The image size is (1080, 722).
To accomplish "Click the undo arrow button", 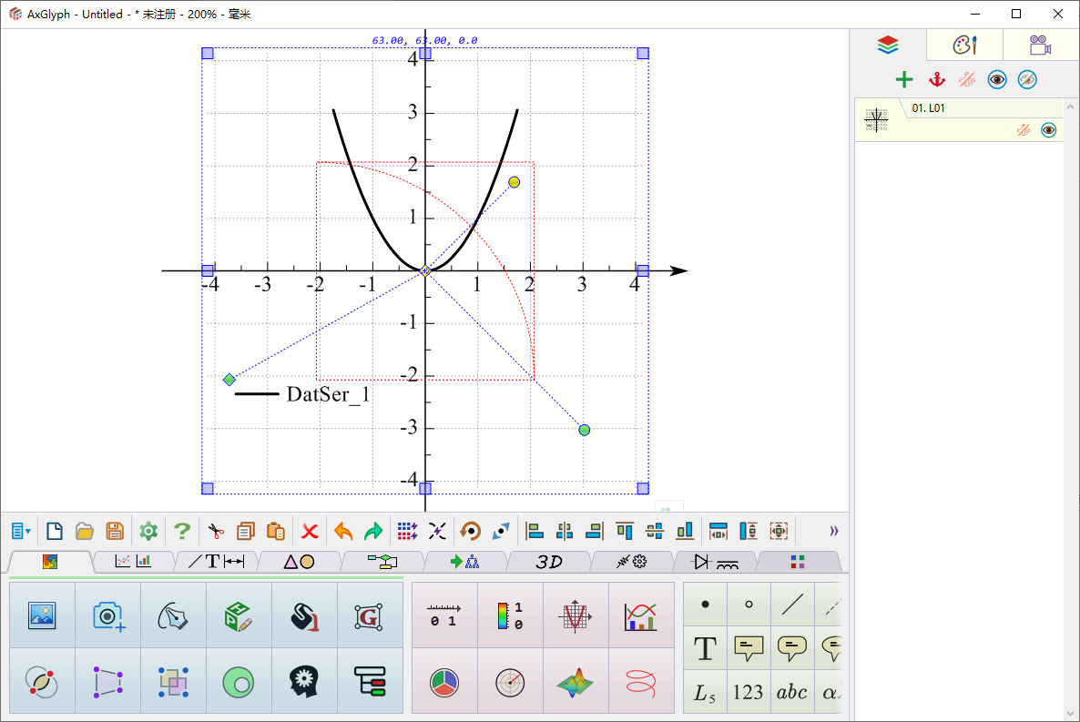I will pyautogui.click(x=343, y=531).
